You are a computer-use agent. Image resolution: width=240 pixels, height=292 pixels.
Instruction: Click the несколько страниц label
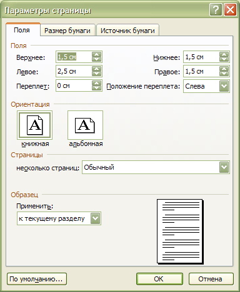48,168
